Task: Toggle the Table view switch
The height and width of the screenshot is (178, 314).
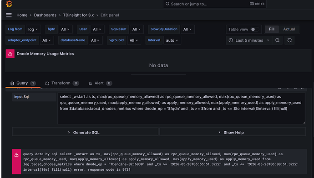Action: pos(255,30)
